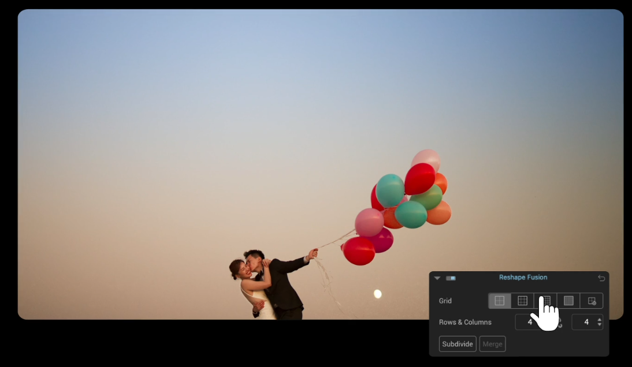Click the rows and columns link icon
632x367 pixels.
coord(559,323)
